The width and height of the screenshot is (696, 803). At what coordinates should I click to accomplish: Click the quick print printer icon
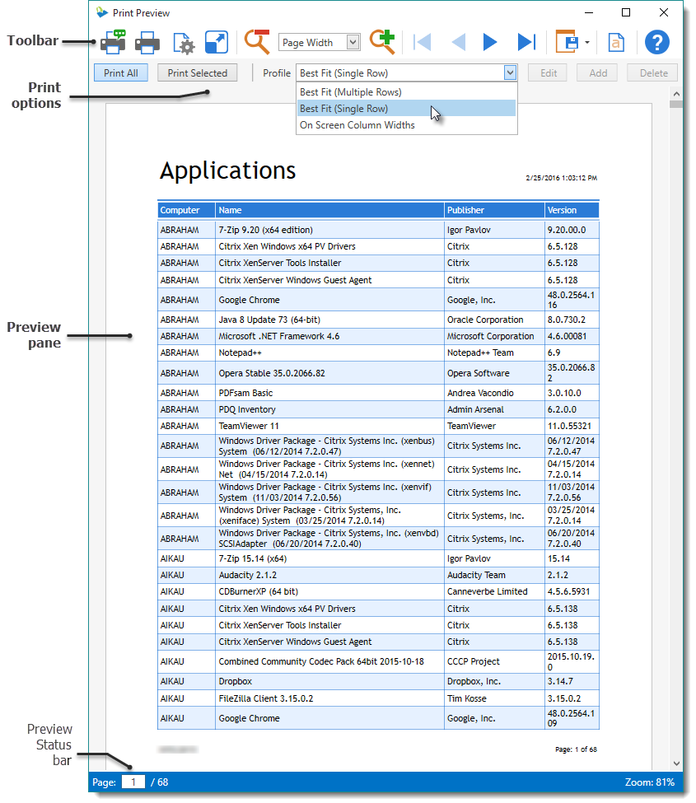coord(147,43)
